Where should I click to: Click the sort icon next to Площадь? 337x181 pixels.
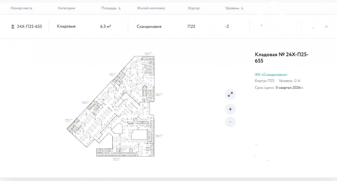120,8
